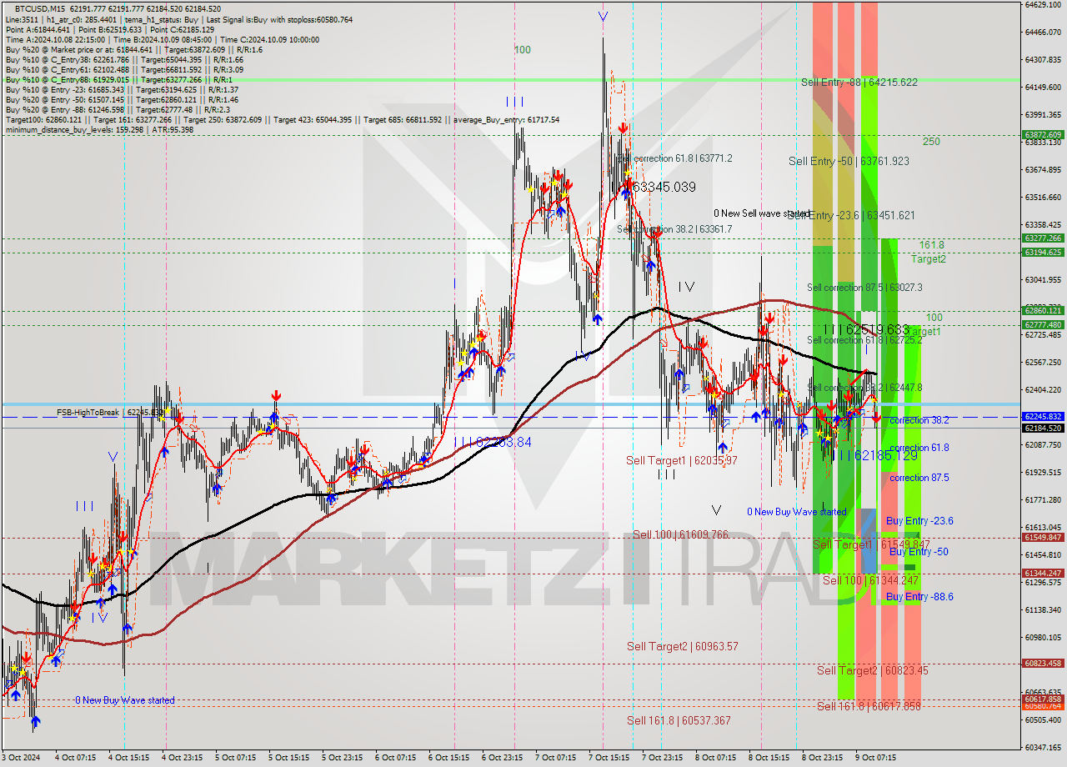Select the 'Sell Entry -50 | 63761.923' label
Image resolution: width=1067 pixels, height=767 pixels.
[849, 161]
